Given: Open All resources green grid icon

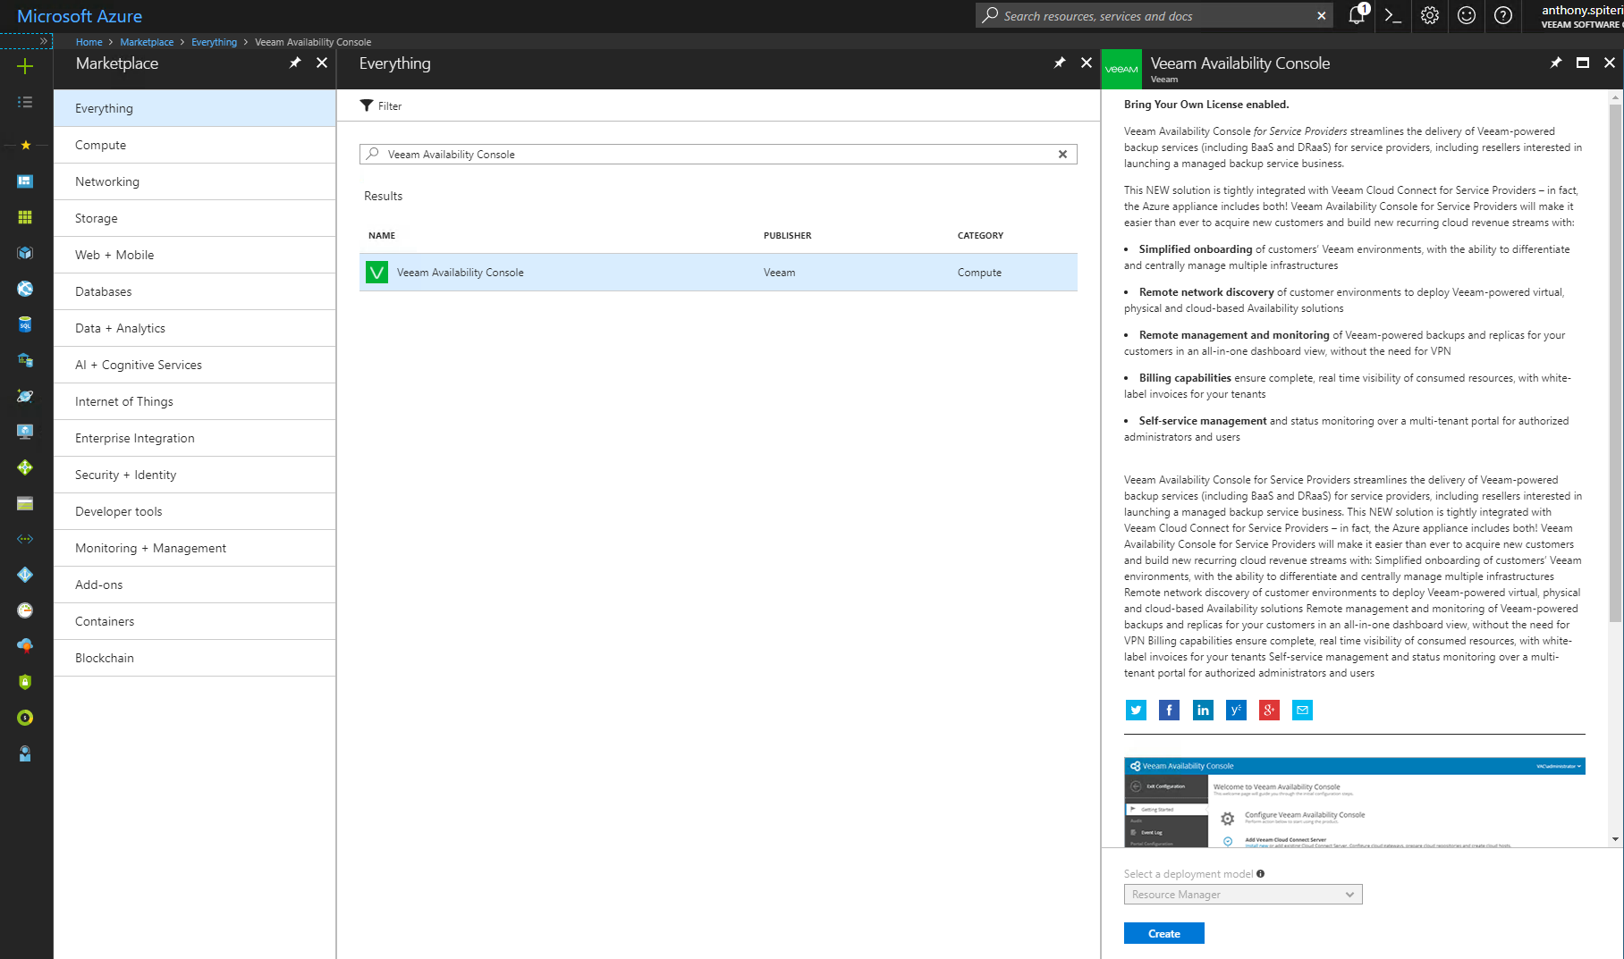Looking at the screenshot, I should coord(25,217).
